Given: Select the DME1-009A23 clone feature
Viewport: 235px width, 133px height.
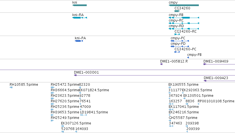Looking at the screenshot, I should tap(220, 81).
